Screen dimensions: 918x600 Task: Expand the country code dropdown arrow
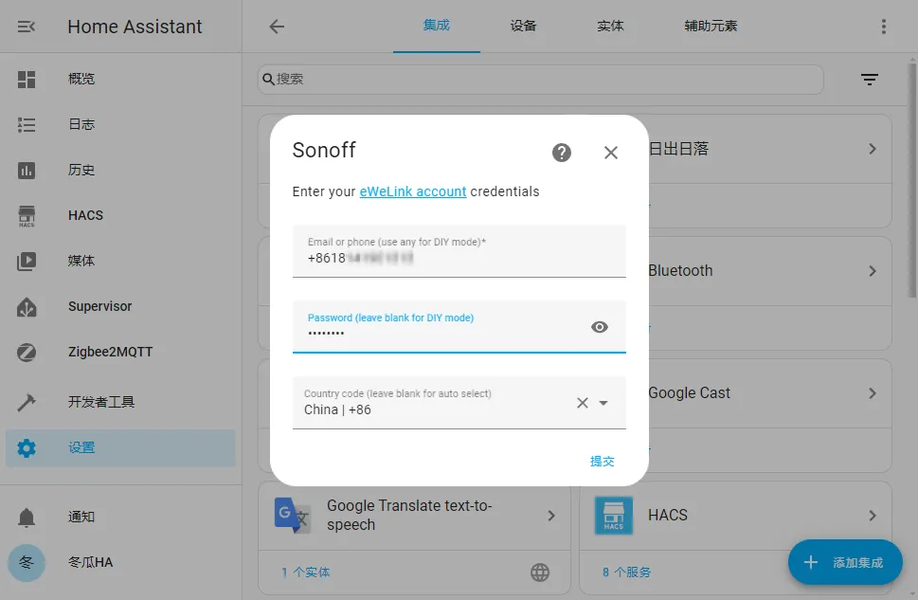coord(603,403)
